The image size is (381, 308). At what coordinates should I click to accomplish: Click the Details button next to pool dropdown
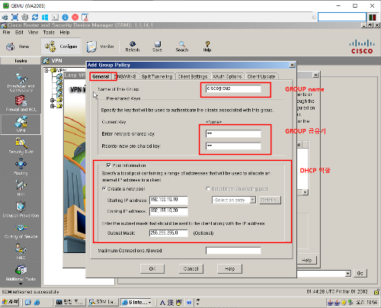click(271, 200)
